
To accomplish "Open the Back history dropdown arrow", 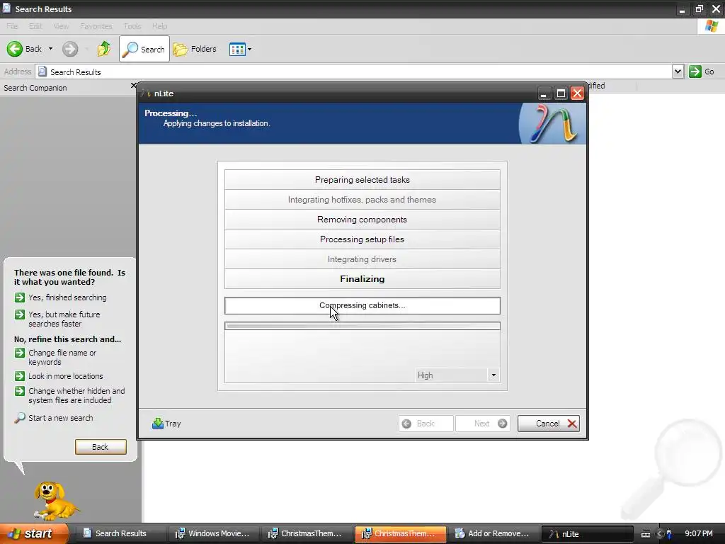I will 50,49.
